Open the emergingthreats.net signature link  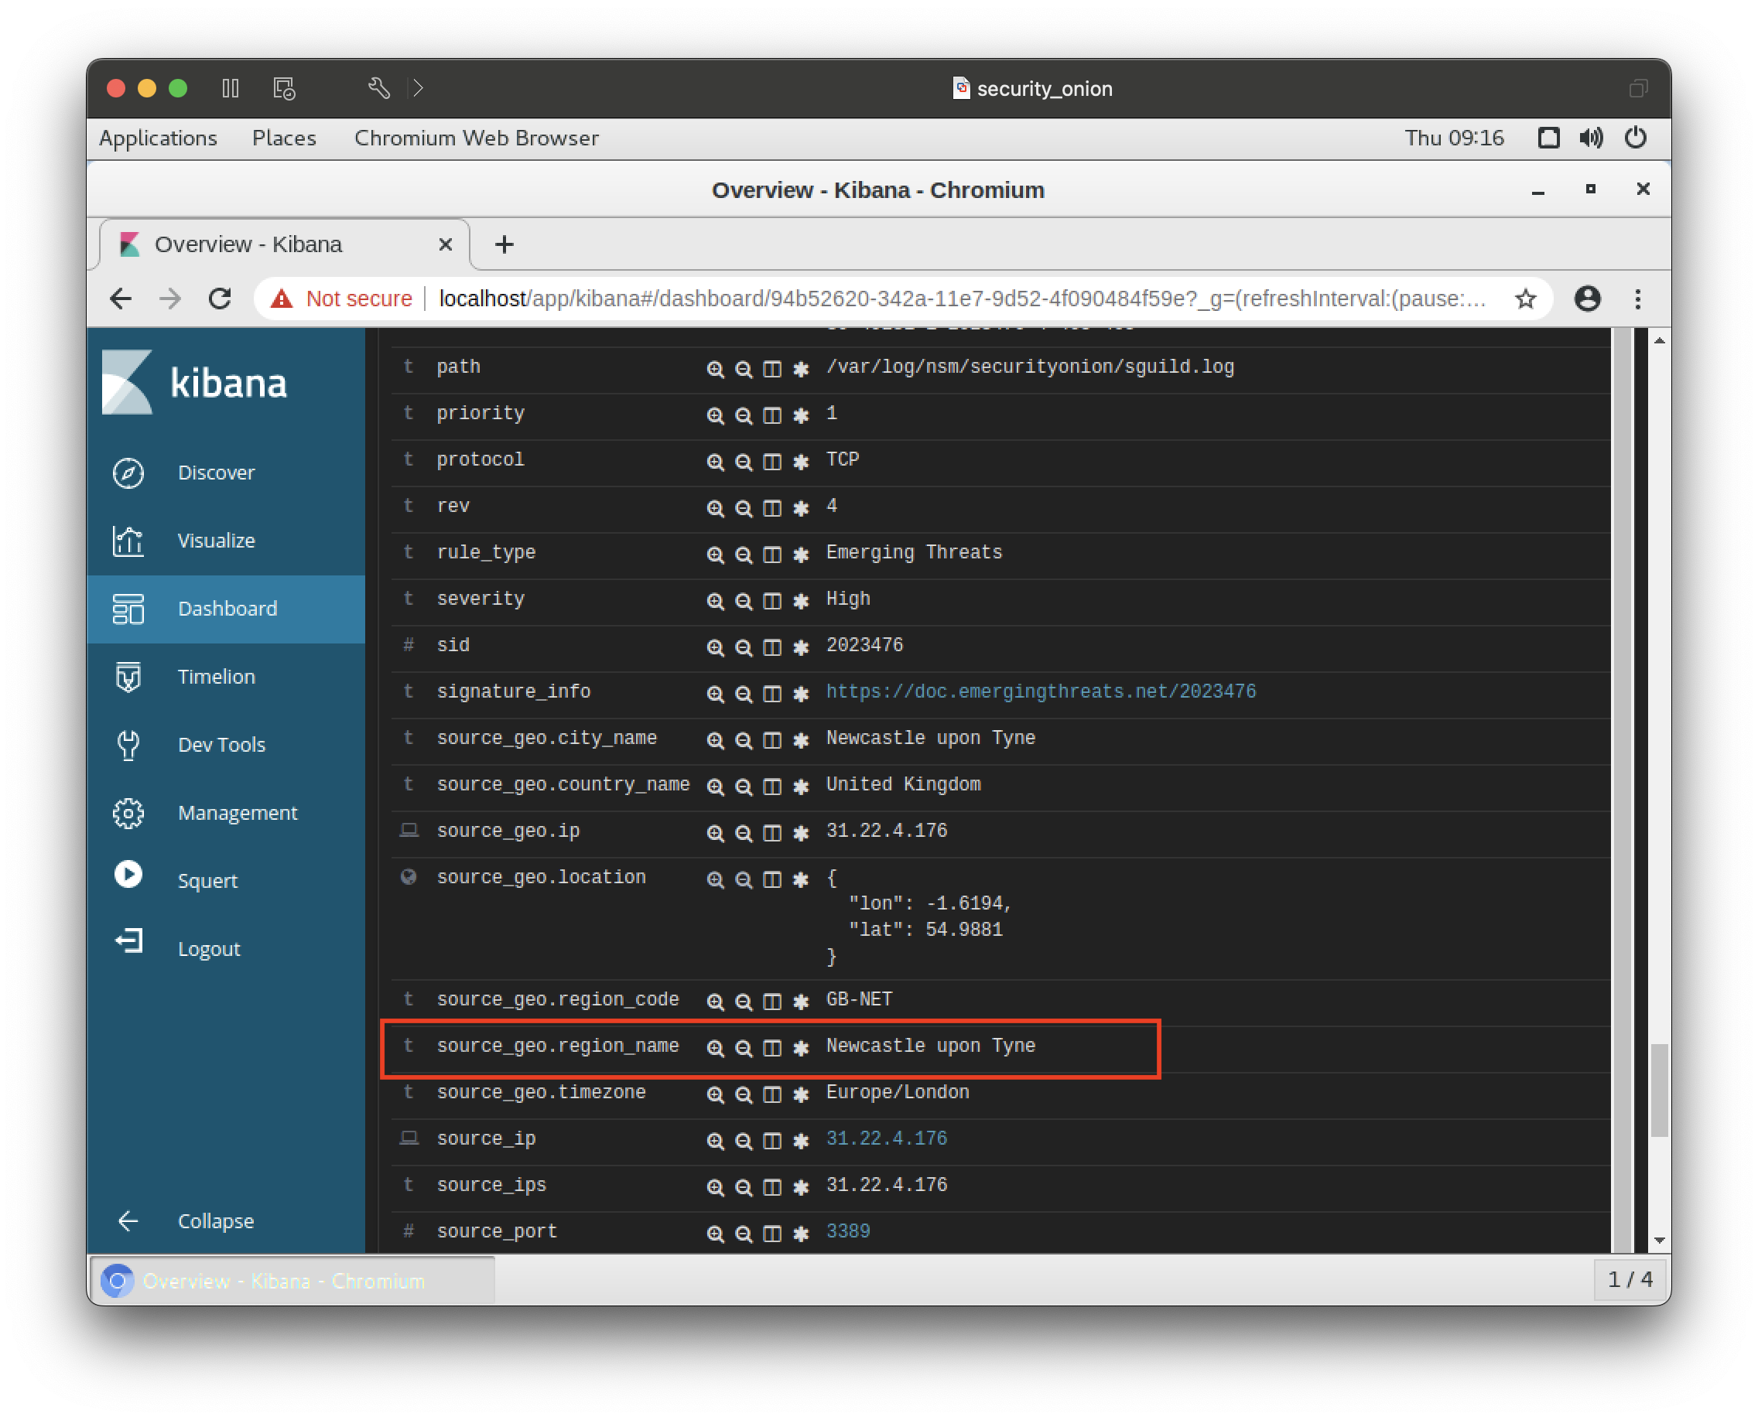point(1040,691)
